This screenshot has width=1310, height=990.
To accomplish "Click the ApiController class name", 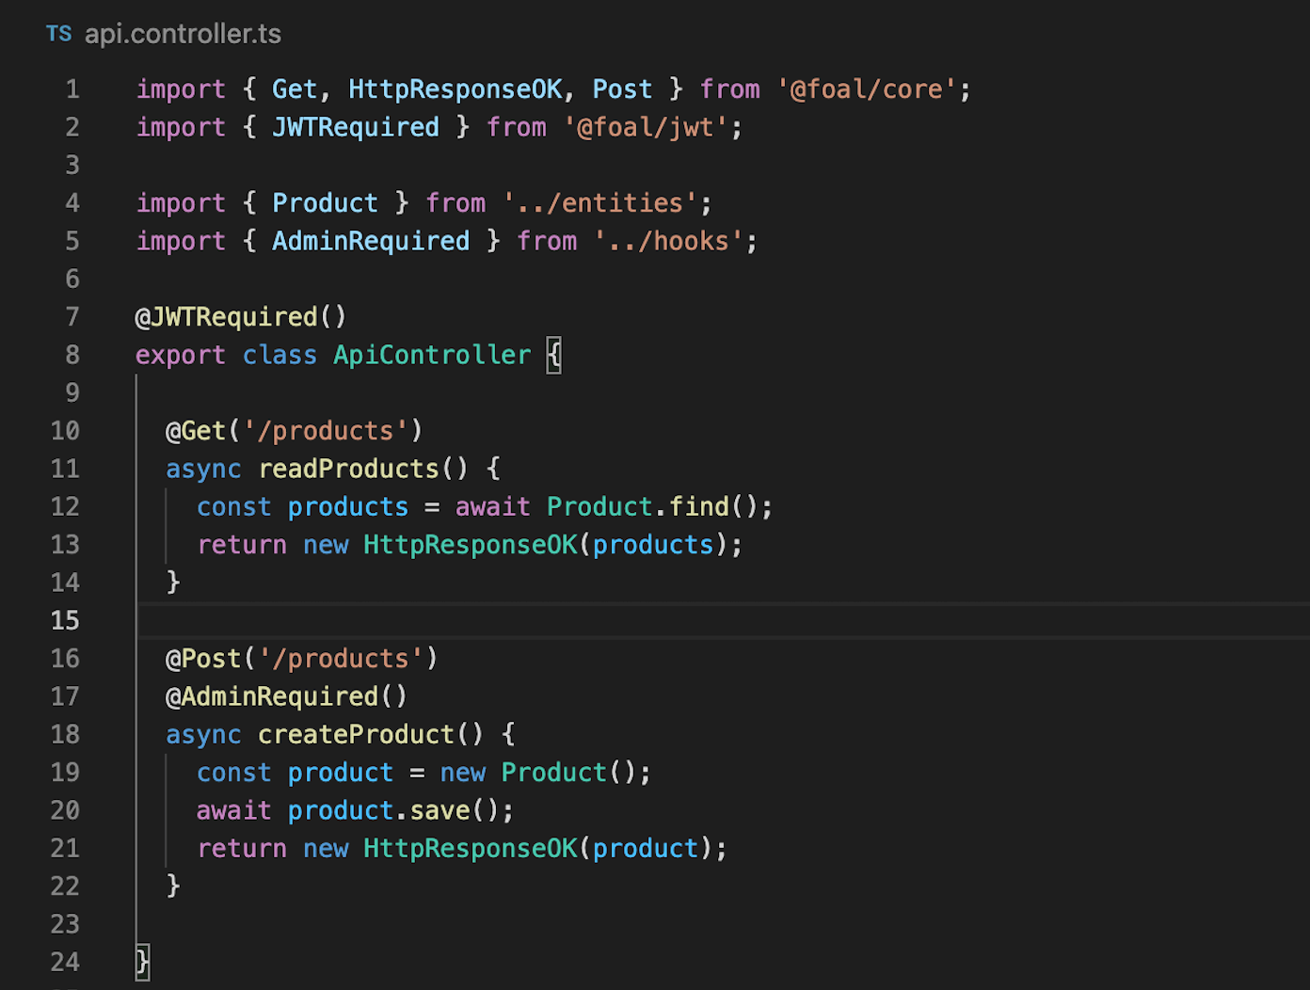I will 432,355.
